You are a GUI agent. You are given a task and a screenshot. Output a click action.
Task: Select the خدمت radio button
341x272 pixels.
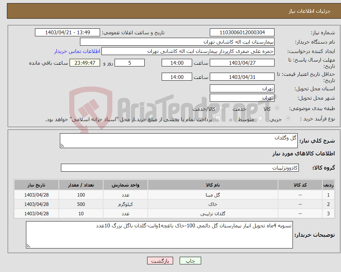coord(252,108)
